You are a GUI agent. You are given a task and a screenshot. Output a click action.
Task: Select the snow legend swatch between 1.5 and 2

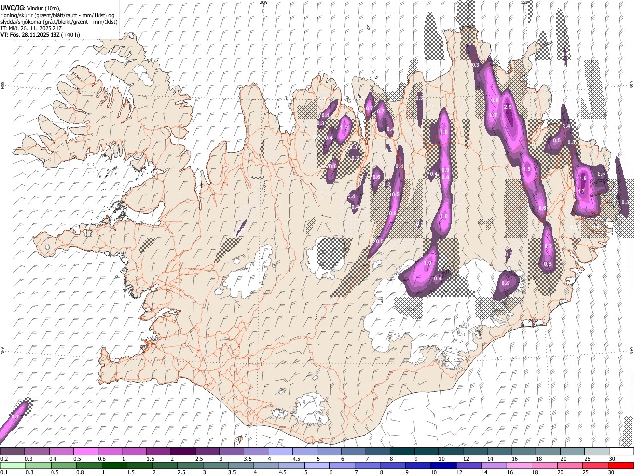pyautogui.click(x=158, y=452)
